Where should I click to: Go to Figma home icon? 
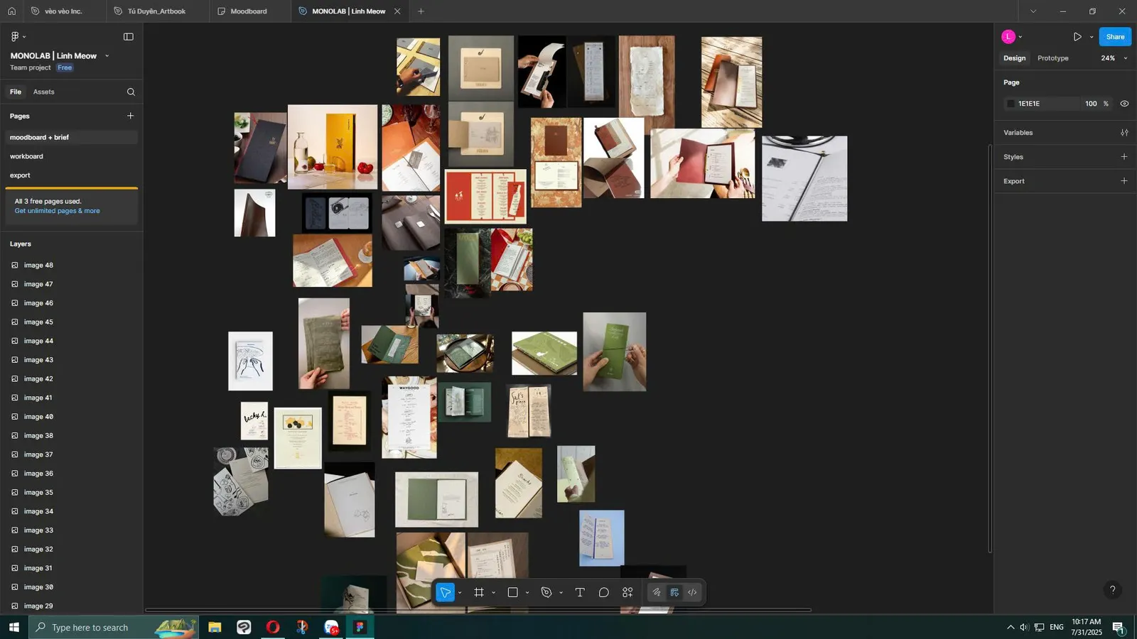tap(11, 11)
